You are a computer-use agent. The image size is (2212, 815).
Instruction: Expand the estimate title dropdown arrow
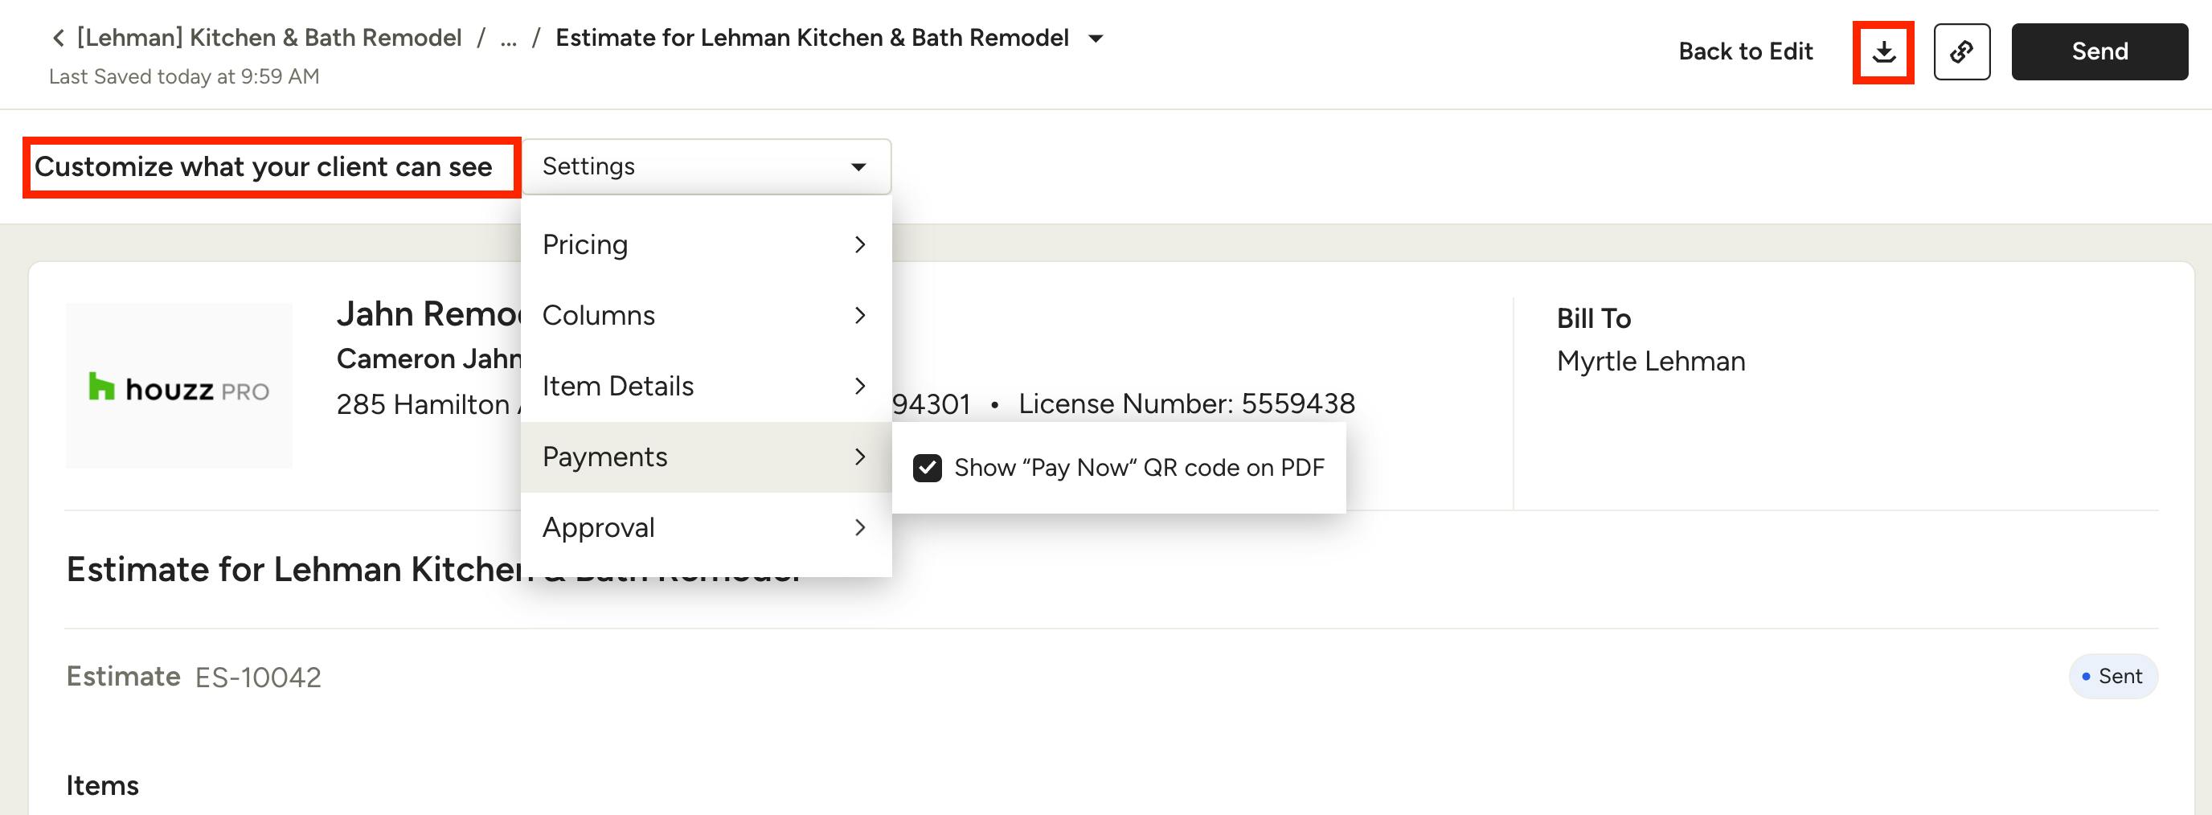(x=1096, y=39)
